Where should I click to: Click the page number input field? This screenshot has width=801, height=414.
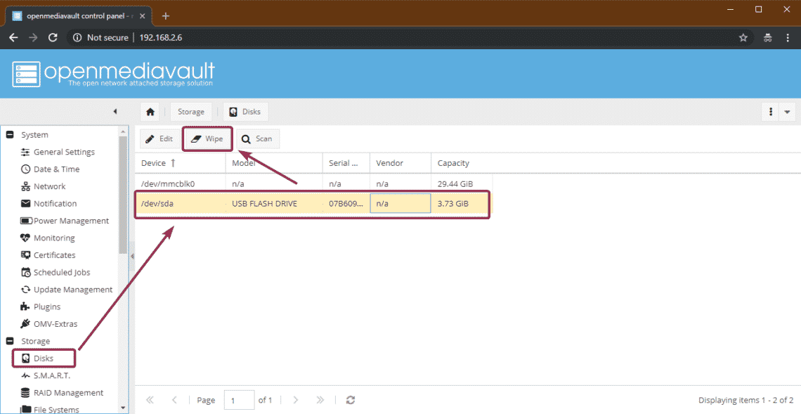coord(239,400)
